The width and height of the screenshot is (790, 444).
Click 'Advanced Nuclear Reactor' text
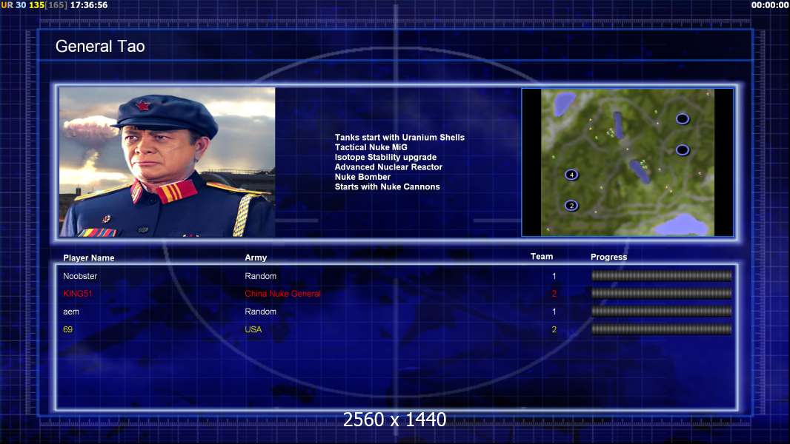[x=388, y=167]
